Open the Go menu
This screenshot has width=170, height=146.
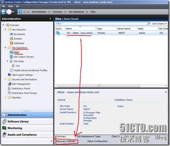click(18, 6)
